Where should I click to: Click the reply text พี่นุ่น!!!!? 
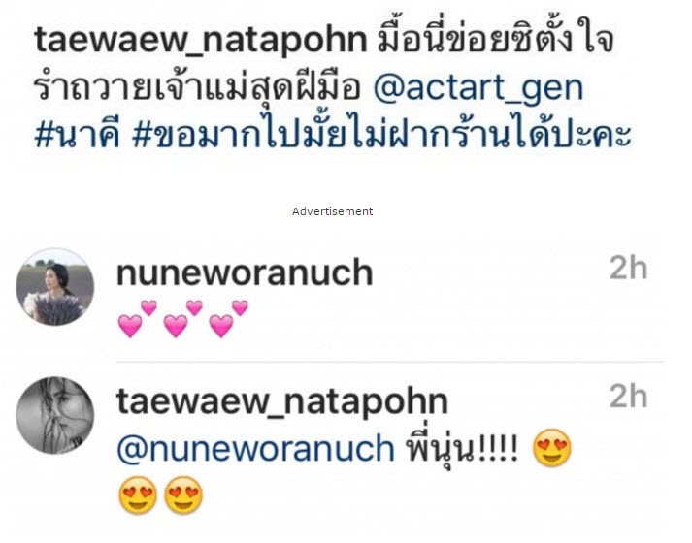coord(462,449)
